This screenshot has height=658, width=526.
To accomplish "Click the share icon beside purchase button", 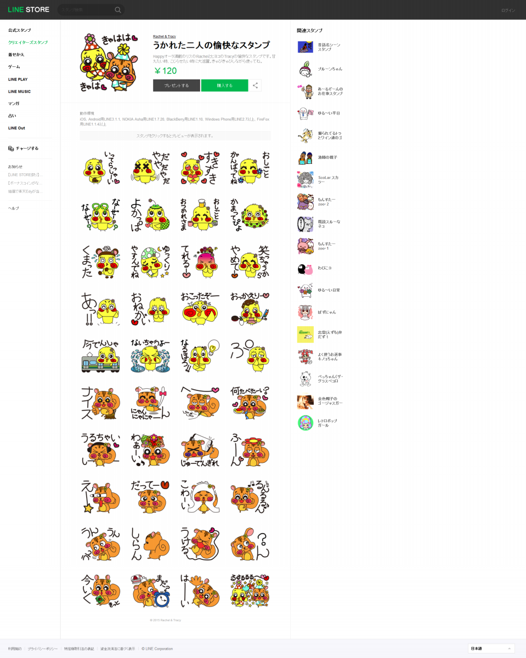I will tap(256, 86).
